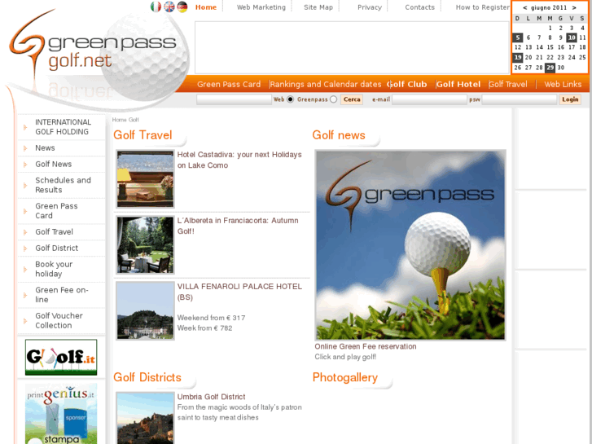592x444 pixels.
Task: Open Villa Fenaroli Palace Hotel link
Action: coord(239,292)
